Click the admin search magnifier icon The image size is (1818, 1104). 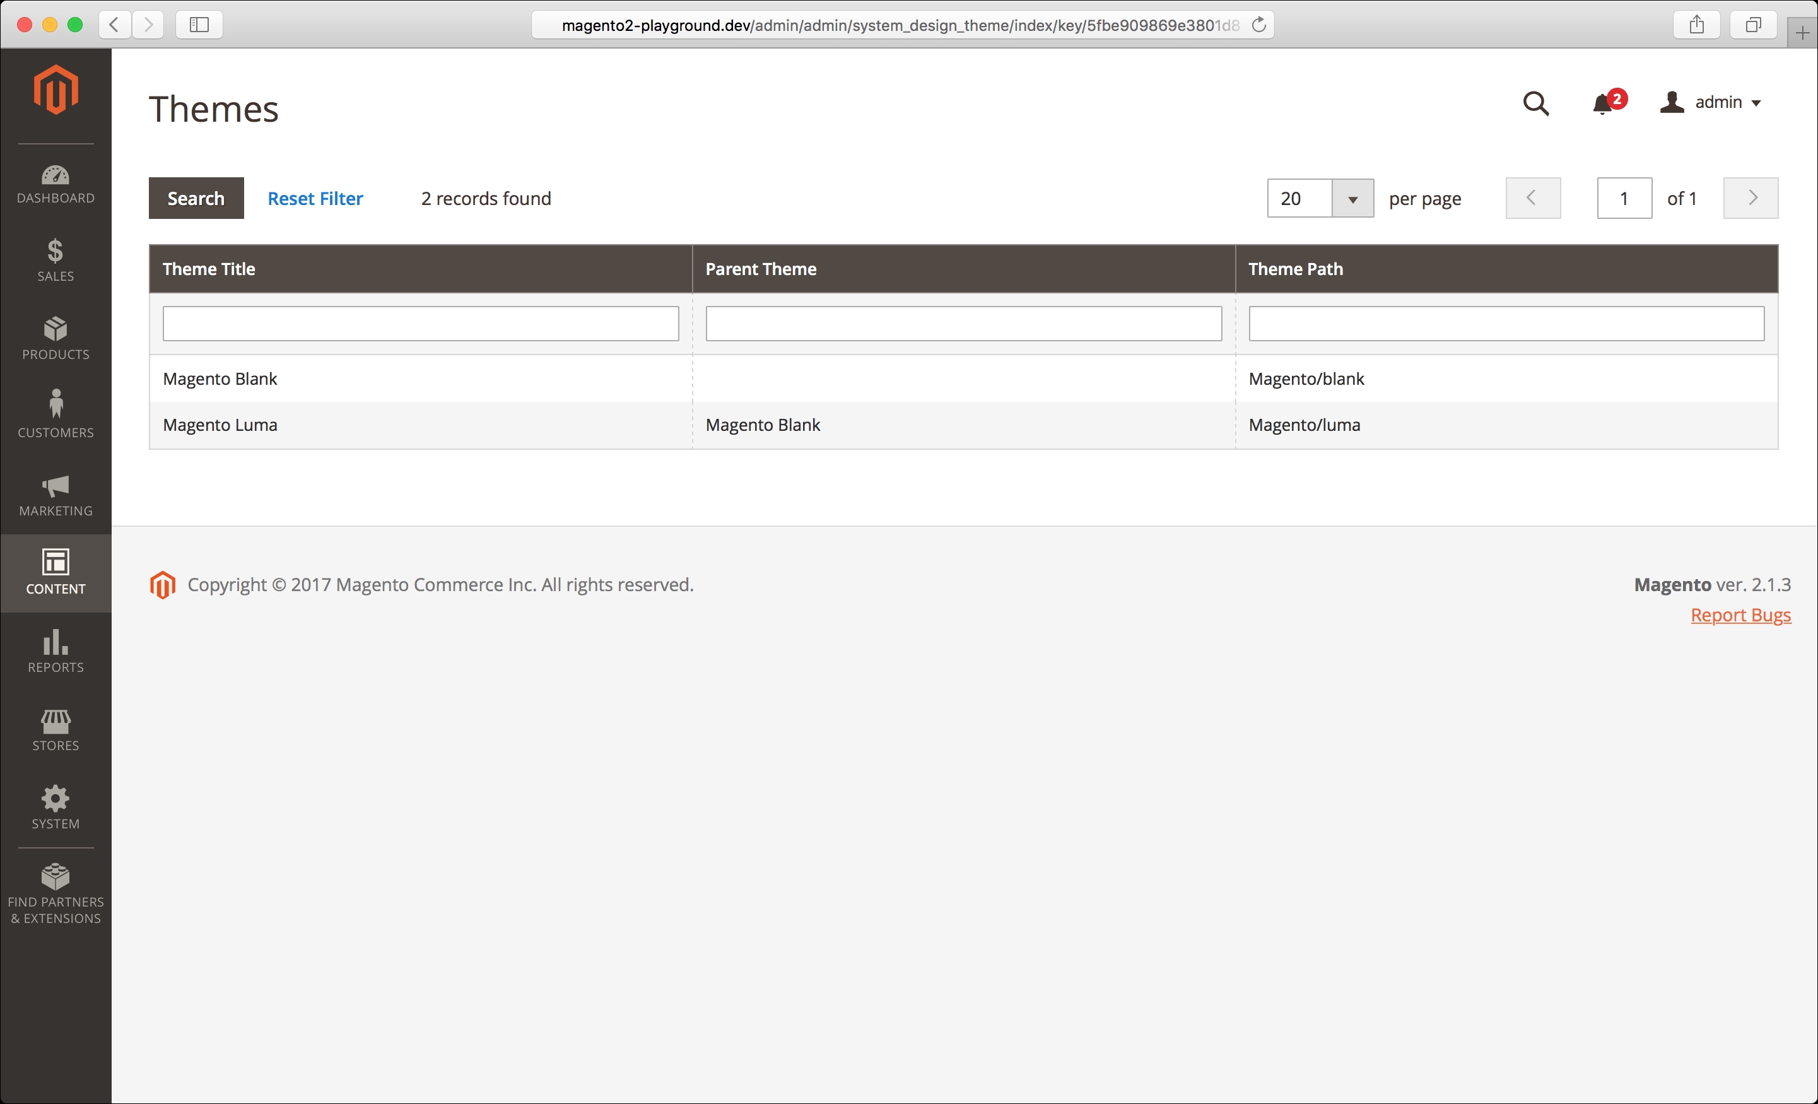pos(1535,103)
